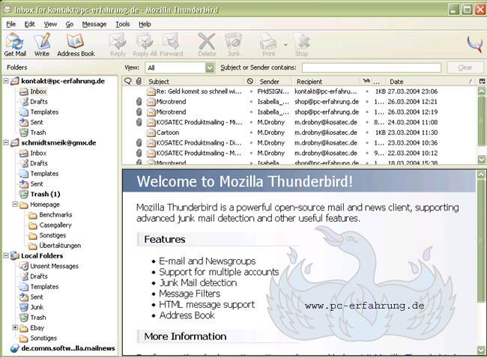This screenshot has height=358, width=487.
Task: Click preview pane scrollbar up arrow
Action: [x=482, y=174]
